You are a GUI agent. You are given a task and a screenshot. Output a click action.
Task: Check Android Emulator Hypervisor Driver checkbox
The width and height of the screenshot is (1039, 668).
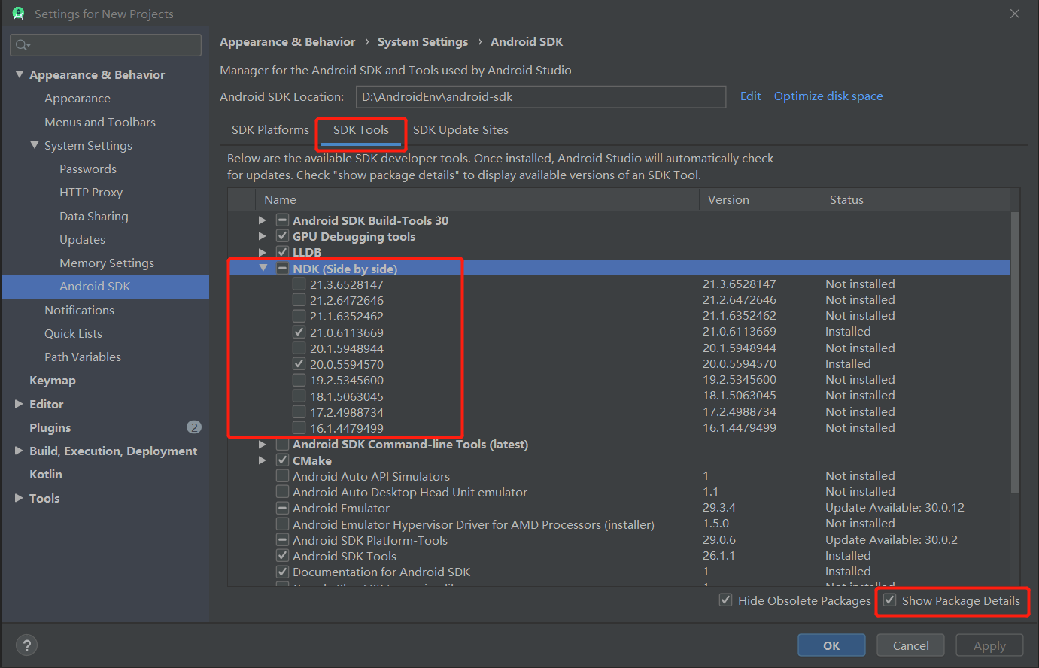[282, 524]
